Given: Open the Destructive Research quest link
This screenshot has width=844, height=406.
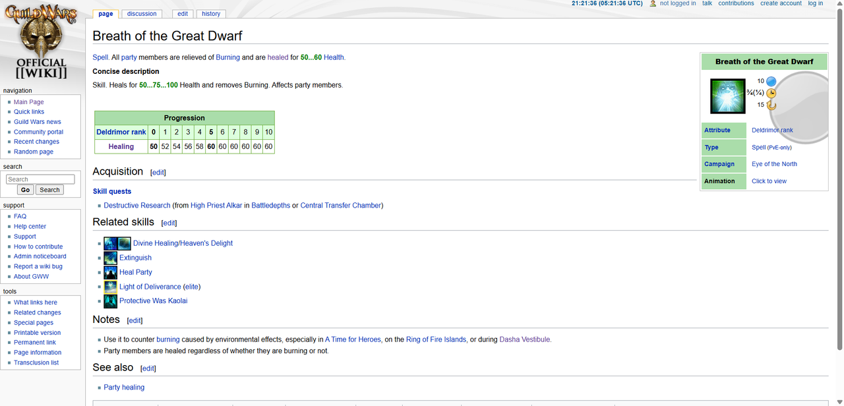Looking at the screenshot, I should point(137,206).
